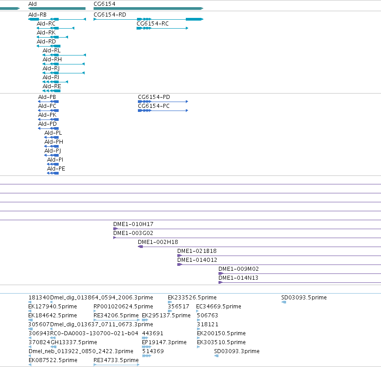Click the Ald-RI transcript label
This screenshot has width=381, height=367.
51,77
